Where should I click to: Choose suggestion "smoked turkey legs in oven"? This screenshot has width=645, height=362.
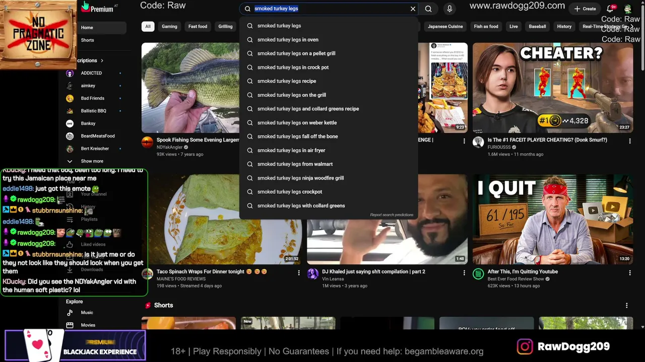click(x=329, y=40)
